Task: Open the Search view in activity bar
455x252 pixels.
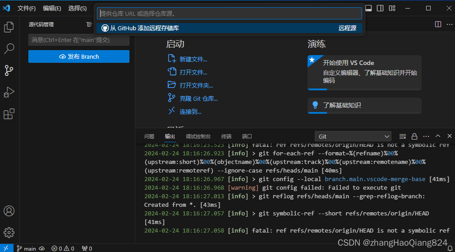Action: click(9, 48)
